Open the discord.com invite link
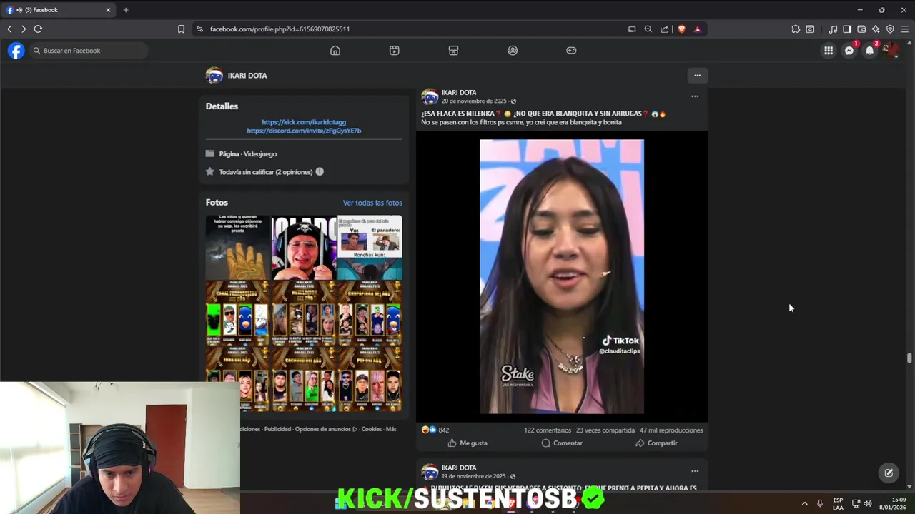Image resolution: width=915 pixels, height=514 pixels. click(304, 131)
